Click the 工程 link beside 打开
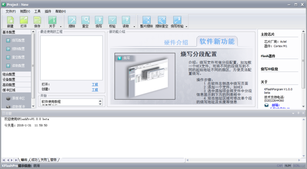 click(95, 84)
